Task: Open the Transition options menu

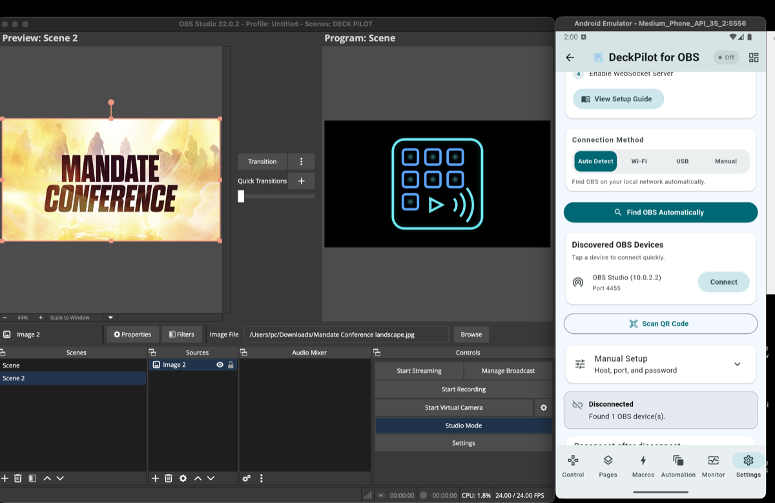Action: click(x=301, y=161)
